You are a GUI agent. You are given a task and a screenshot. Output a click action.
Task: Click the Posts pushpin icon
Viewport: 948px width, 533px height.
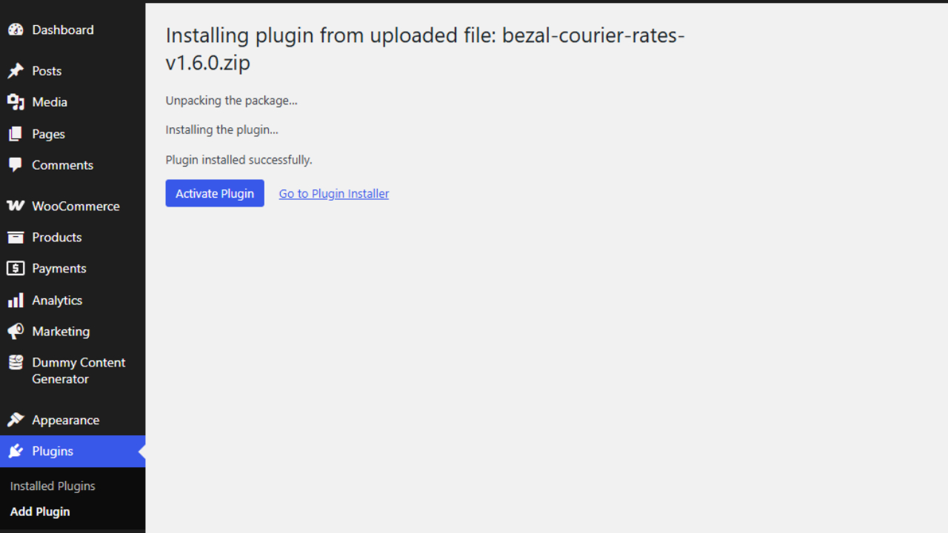16,71
